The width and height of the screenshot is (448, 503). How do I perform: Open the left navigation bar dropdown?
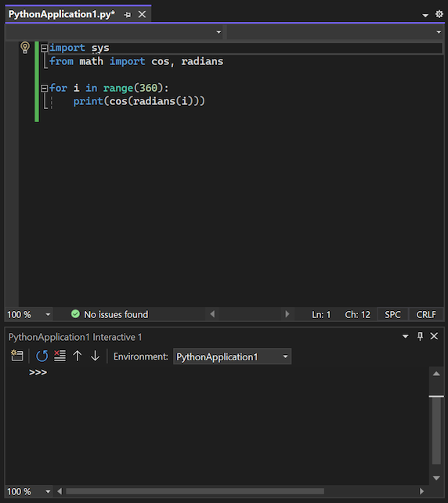coord(219,32)
